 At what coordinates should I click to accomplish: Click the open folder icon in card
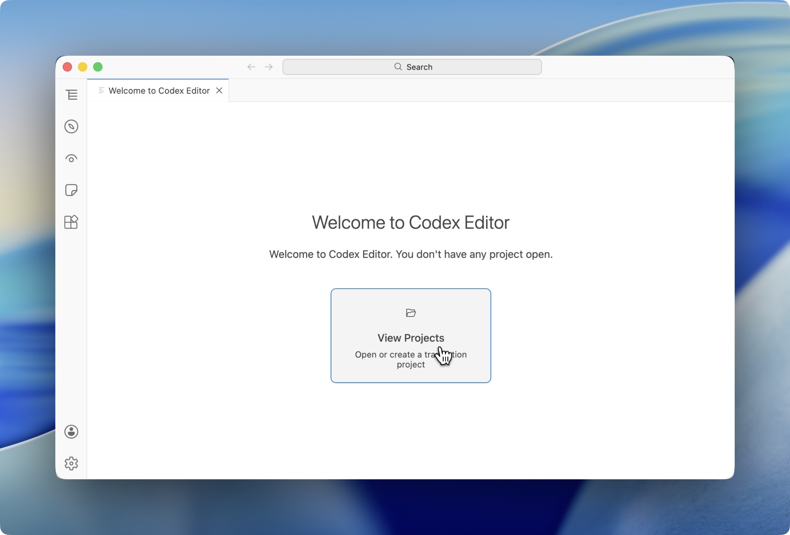tap(411, 313)
